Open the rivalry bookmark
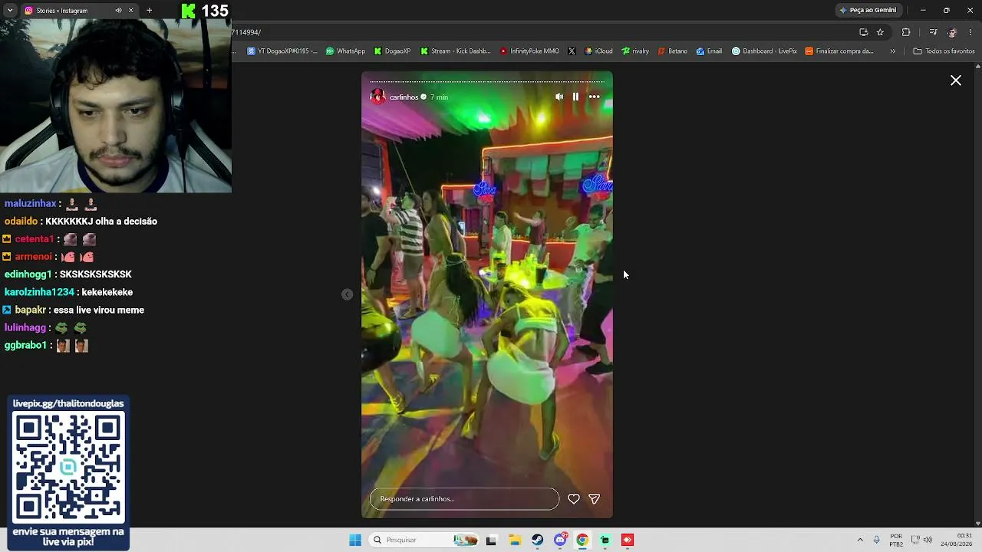This screenshot has width=982, height=552. pyautogui.click(x=635, y=51)
